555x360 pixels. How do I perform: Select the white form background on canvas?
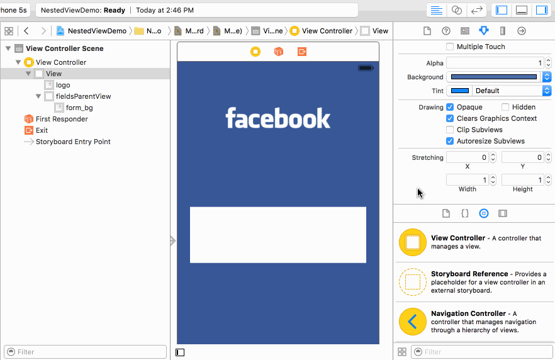278,235
